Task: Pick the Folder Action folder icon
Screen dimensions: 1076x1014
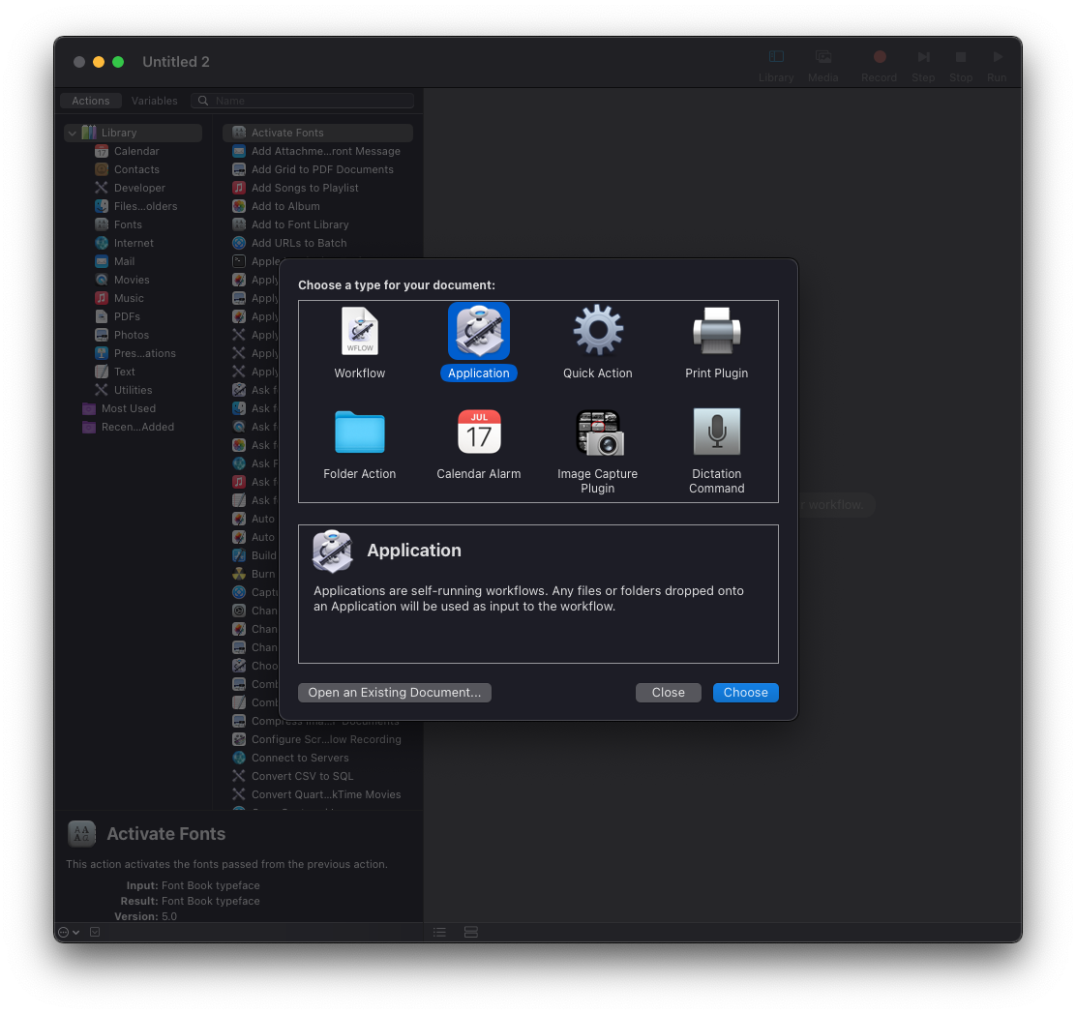Action: (359, 432)
